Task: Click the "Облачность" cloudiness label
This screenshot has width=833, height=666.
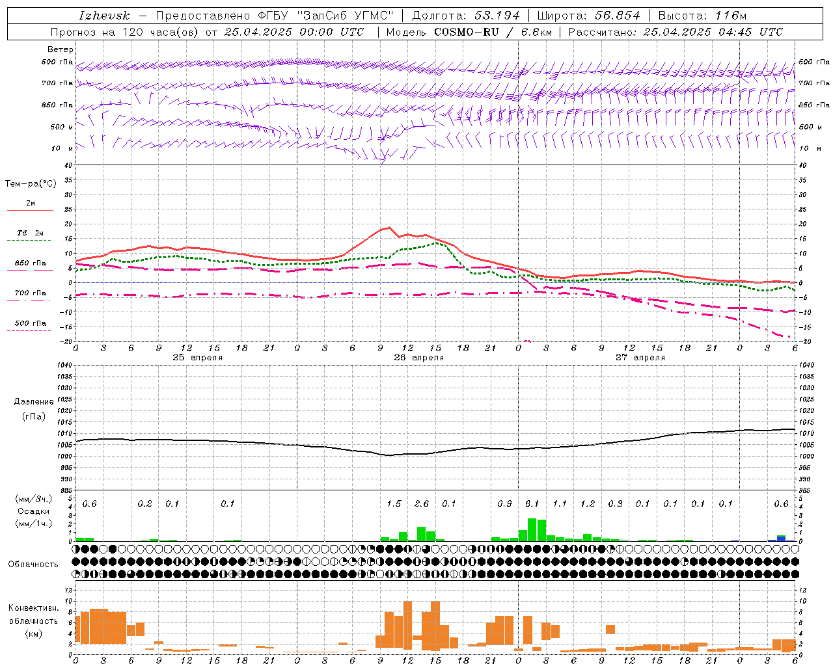Action: (33, 564)
